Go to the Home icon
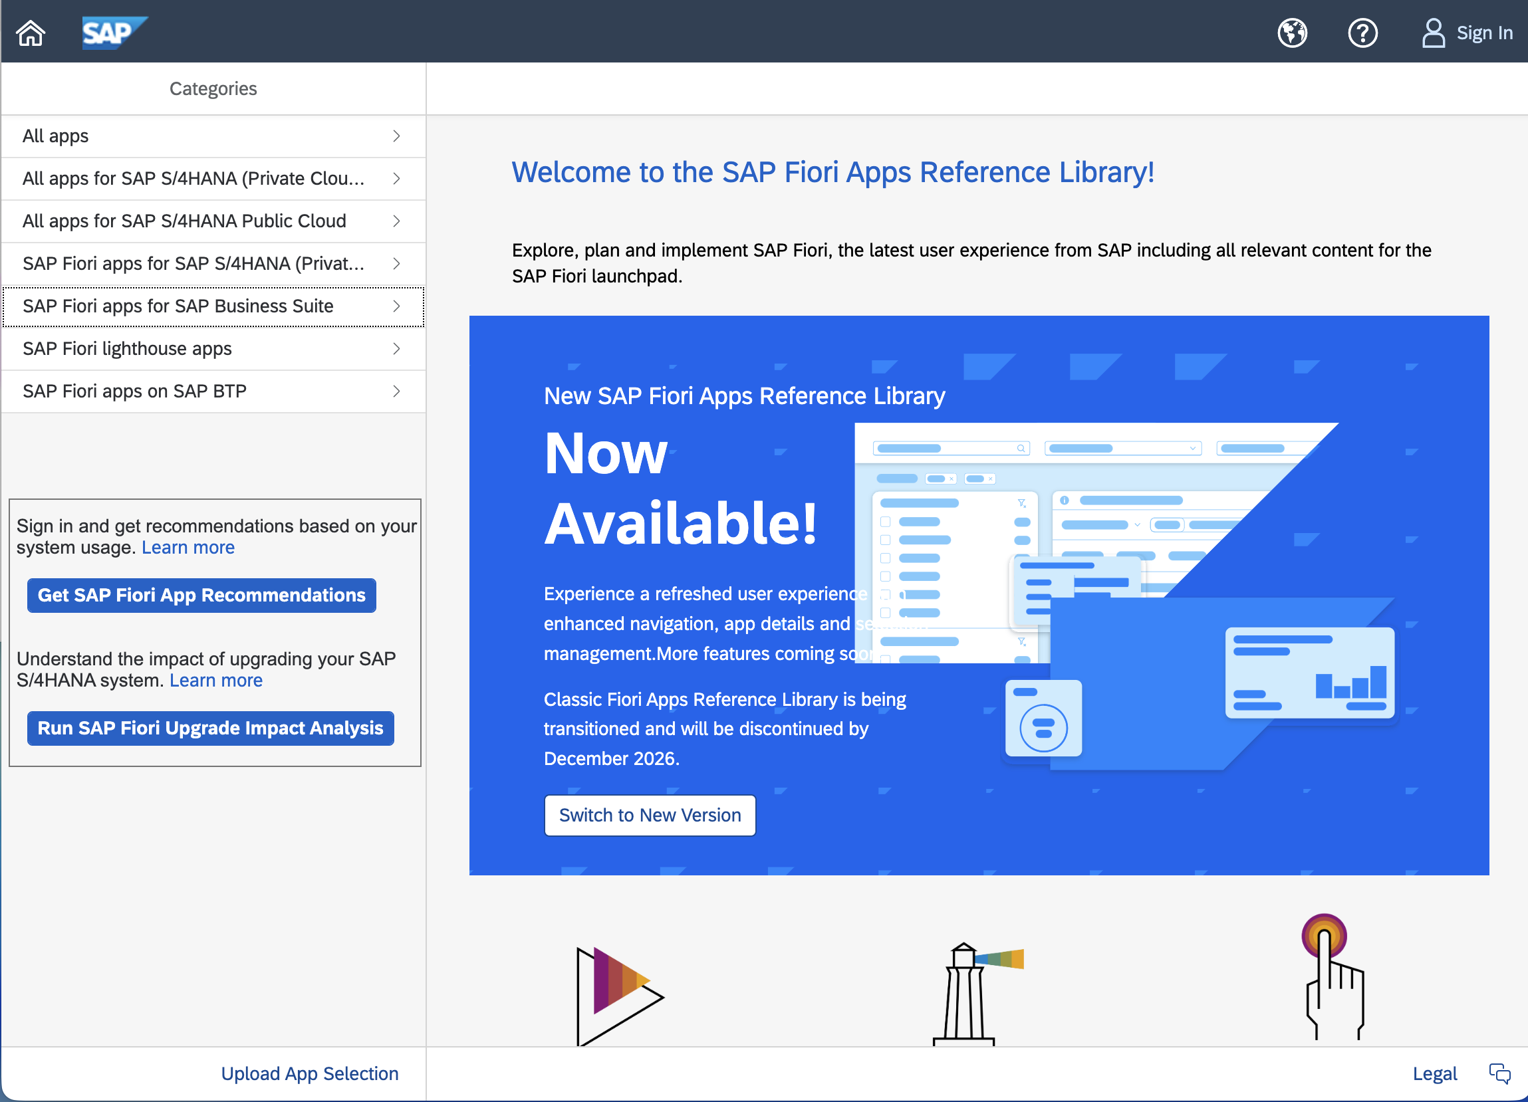Viewport: 1528px width, 1102px height. click(31, 33)
